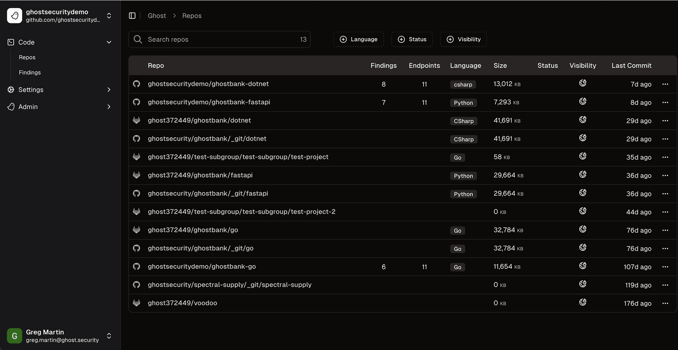
Task: Open Greg Martin account menu
Action: click(109, 336)
